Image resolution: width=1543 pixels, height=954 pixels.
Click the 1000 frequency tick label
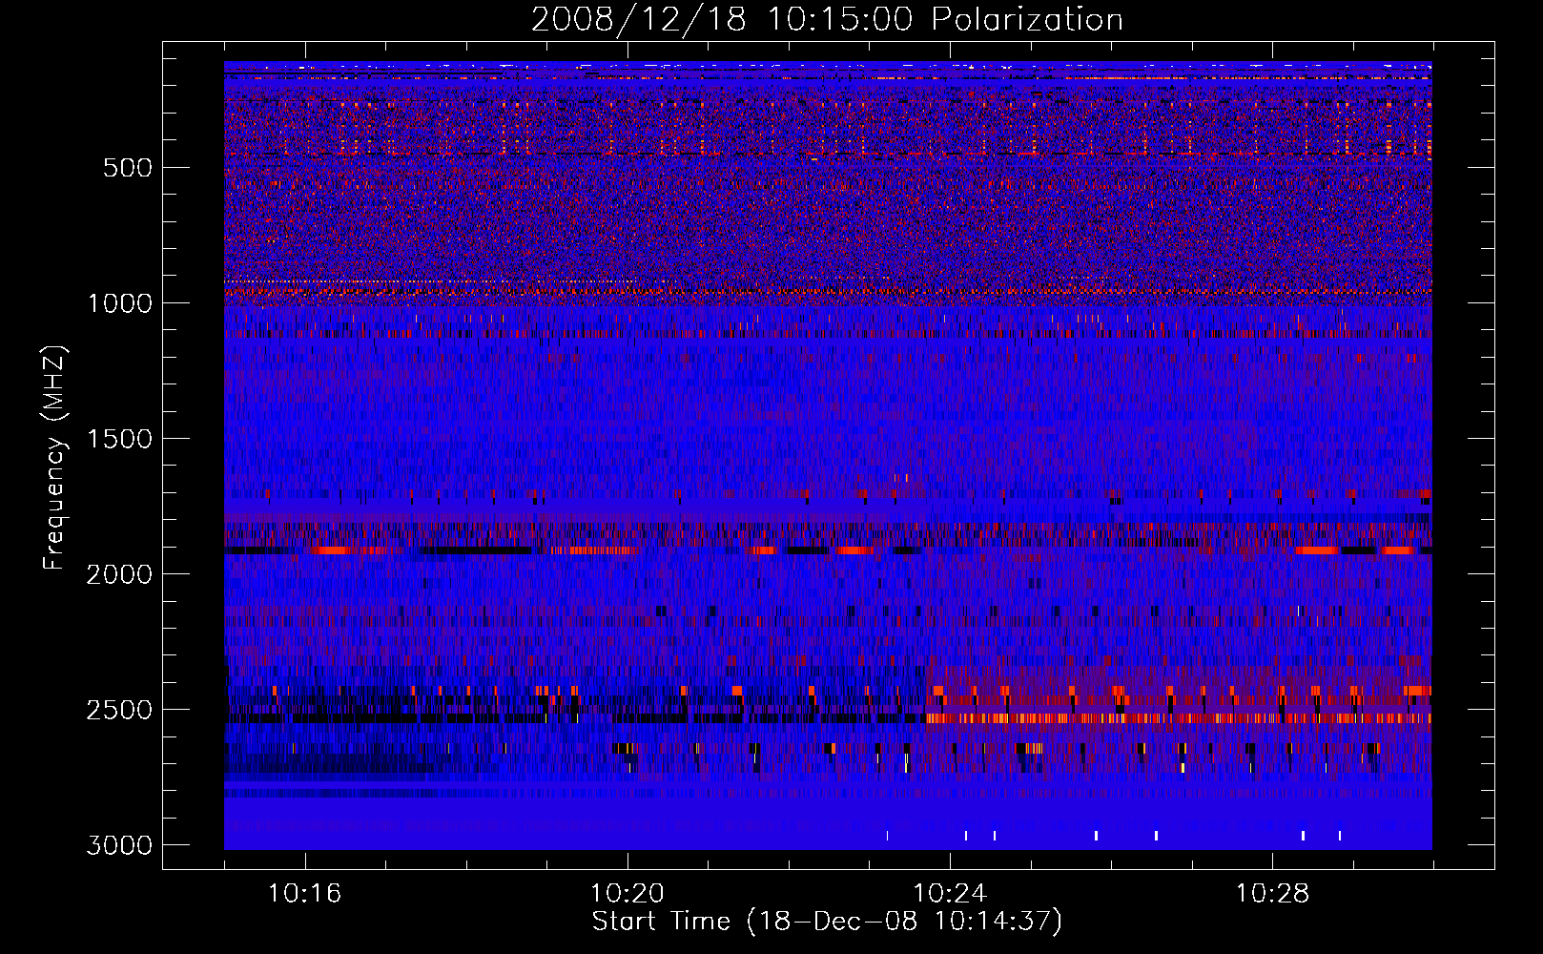tap(119, 303)
